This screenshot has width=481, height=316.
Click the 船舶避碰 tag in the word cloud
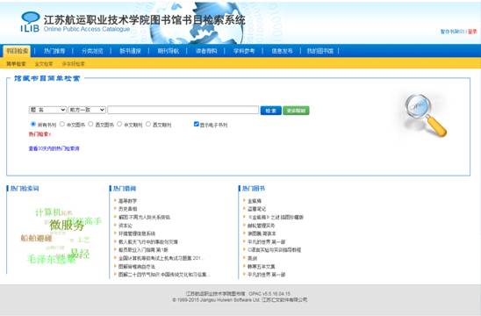36,238
